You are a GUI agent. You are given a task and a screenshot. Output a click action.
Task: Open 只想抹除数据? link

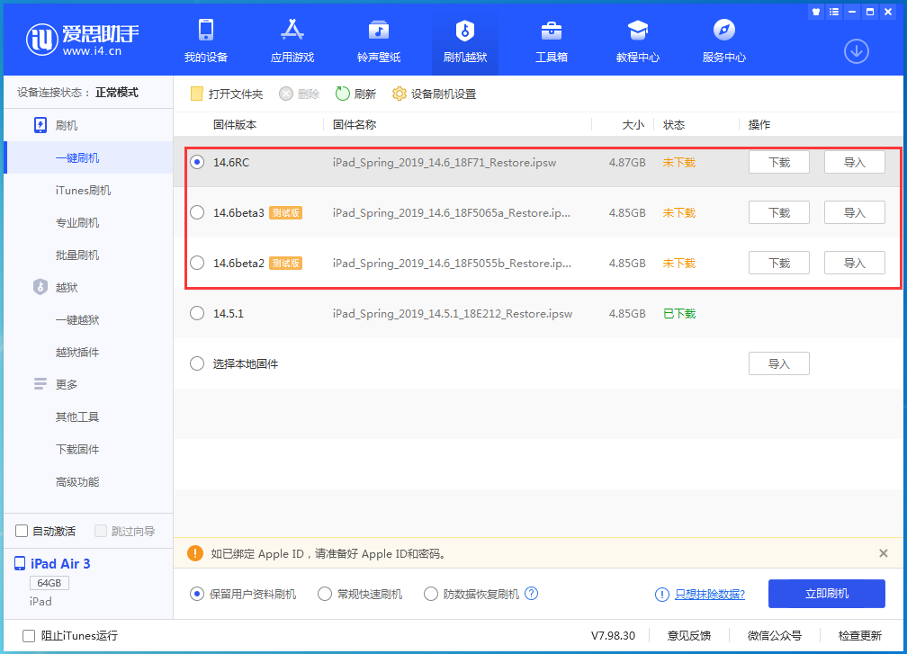click(x=710, y=594)
